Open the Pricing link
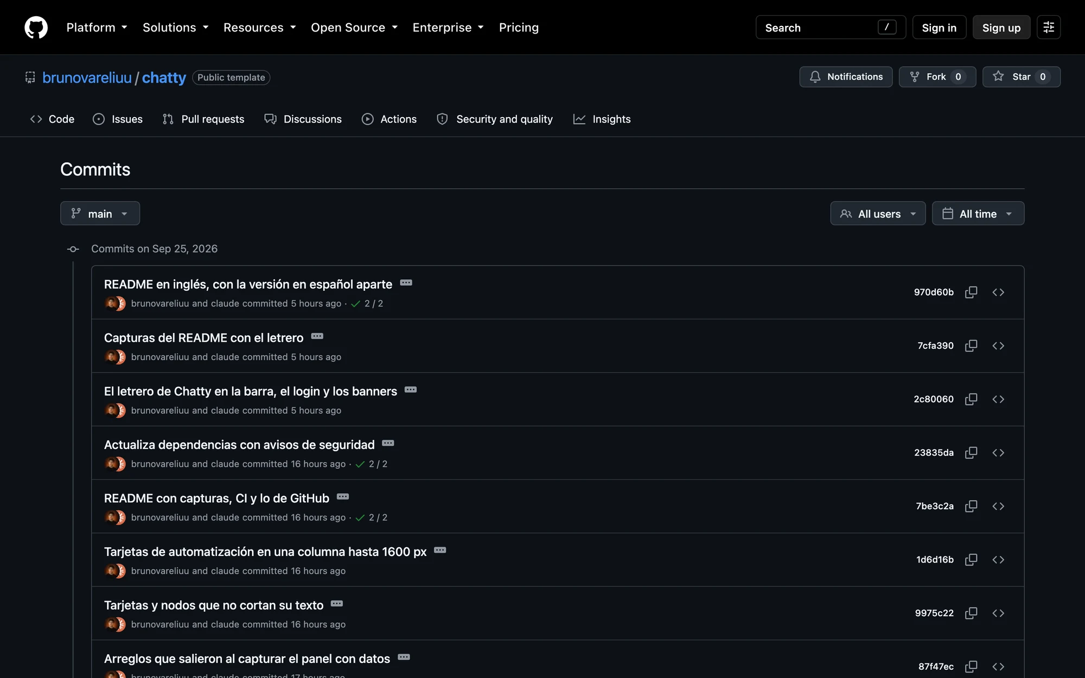This screenshot has width=1085, height=678. point(519,28)
